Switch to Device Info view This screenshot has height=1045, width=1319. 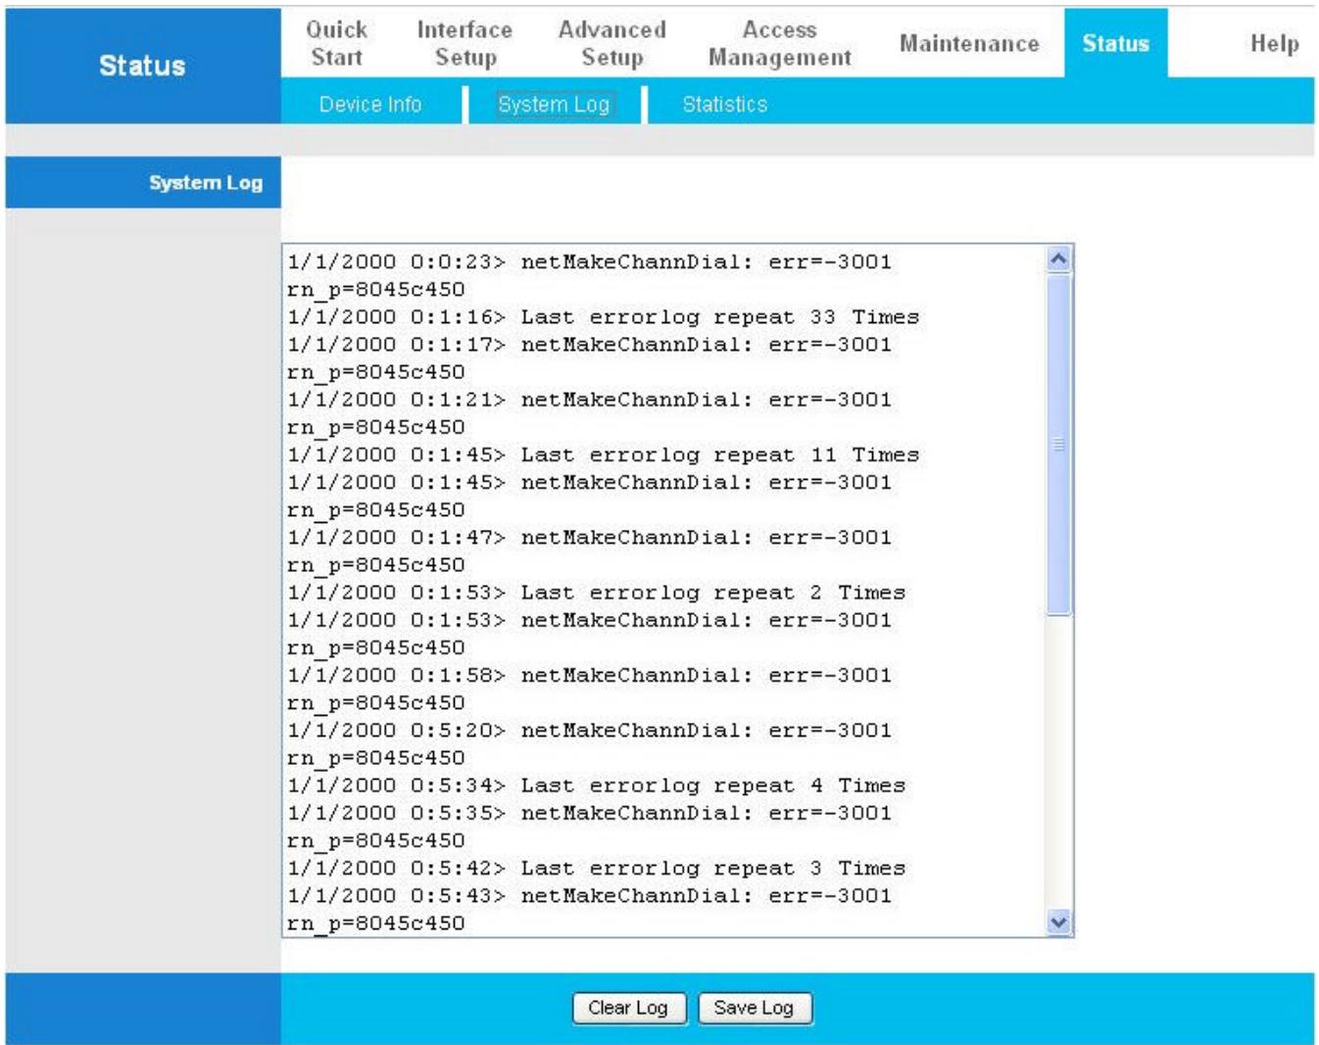pyautogui.click(x=369, y=102)
